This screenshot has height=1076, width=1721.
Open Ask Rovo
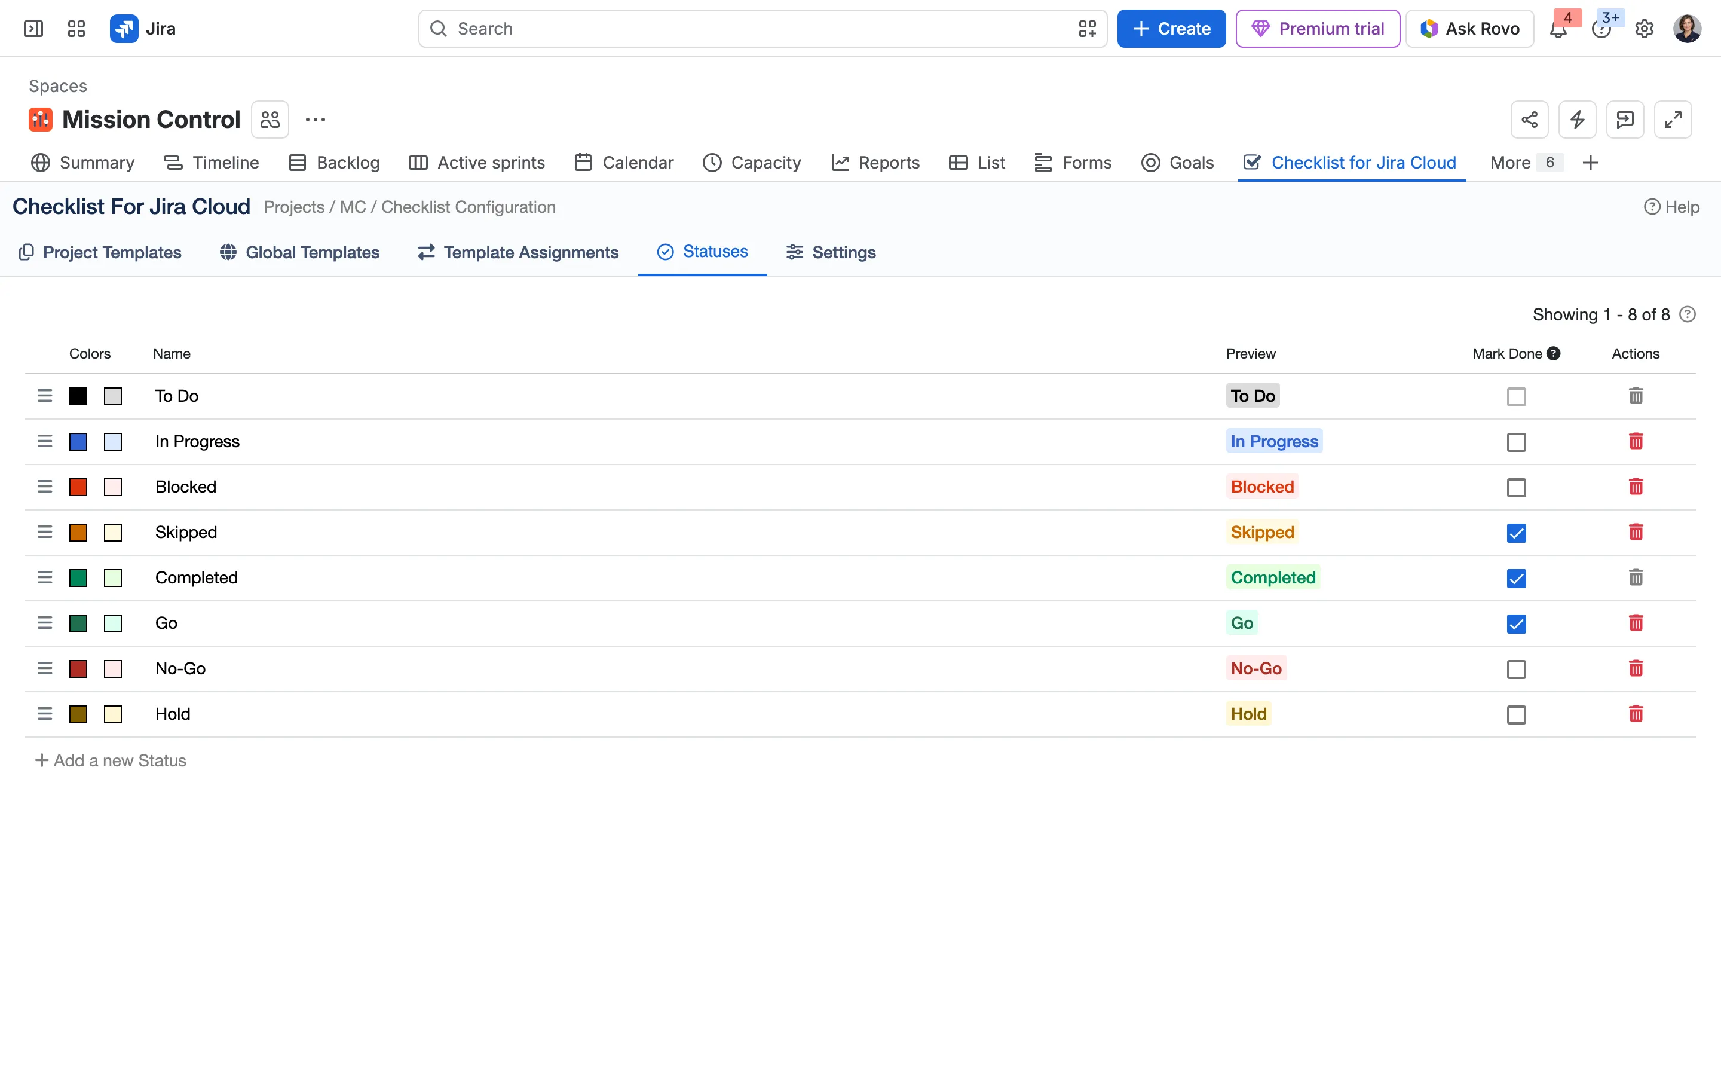1469,29
